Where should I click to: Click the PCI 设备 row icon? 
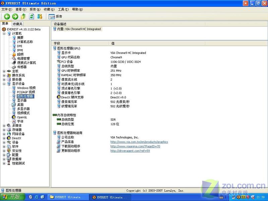pyautogui.click(x=59, y=62)
